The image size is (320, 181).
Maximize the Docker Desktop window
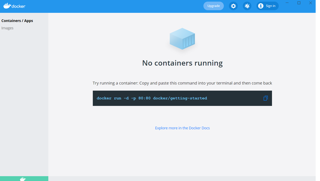coord(299,3)
